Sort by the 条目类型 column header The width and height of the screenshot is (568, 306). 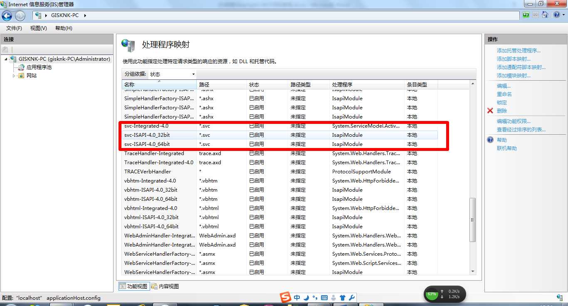coord(421,84)
